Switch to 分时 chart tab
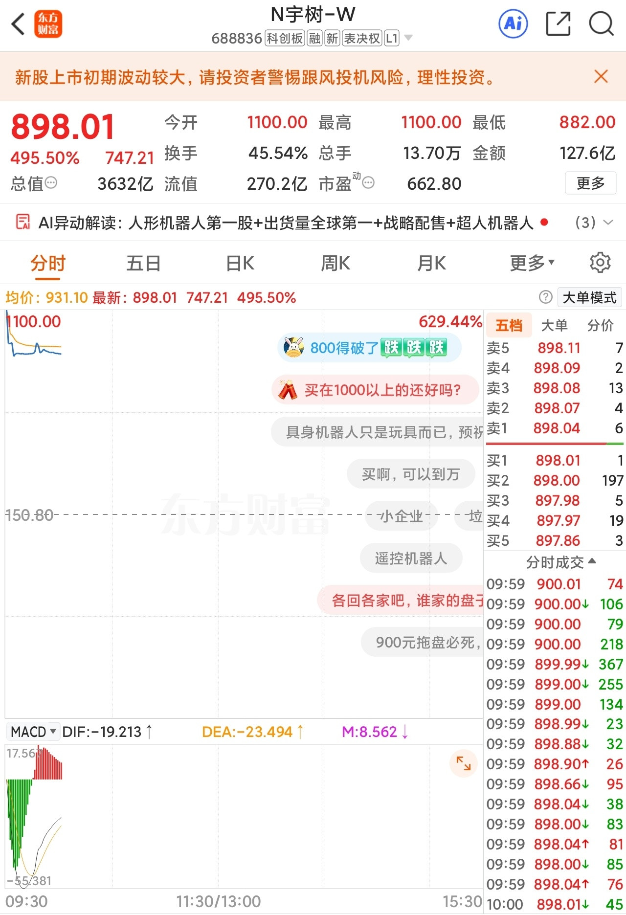 48,264
